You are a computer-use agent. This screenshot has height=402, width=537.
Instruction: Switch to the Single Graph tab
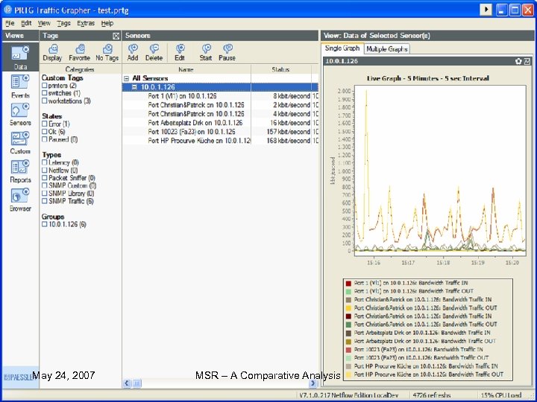pyautogui.click(x=342, y=48)
